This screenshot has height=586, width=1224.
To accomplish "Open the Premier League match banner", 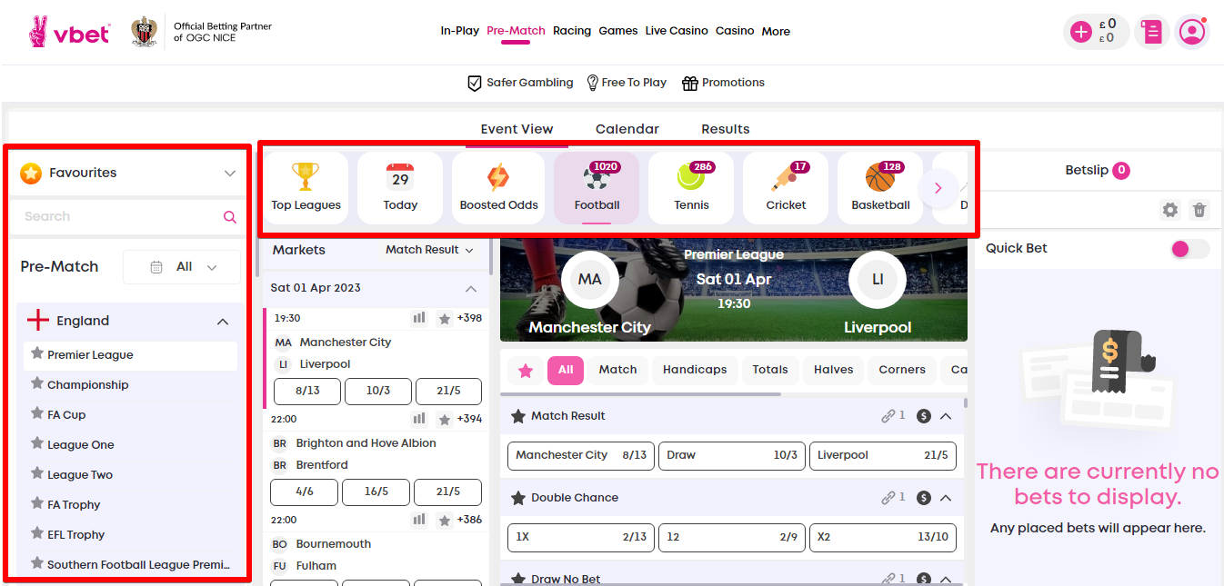I will tap(734, 289).
